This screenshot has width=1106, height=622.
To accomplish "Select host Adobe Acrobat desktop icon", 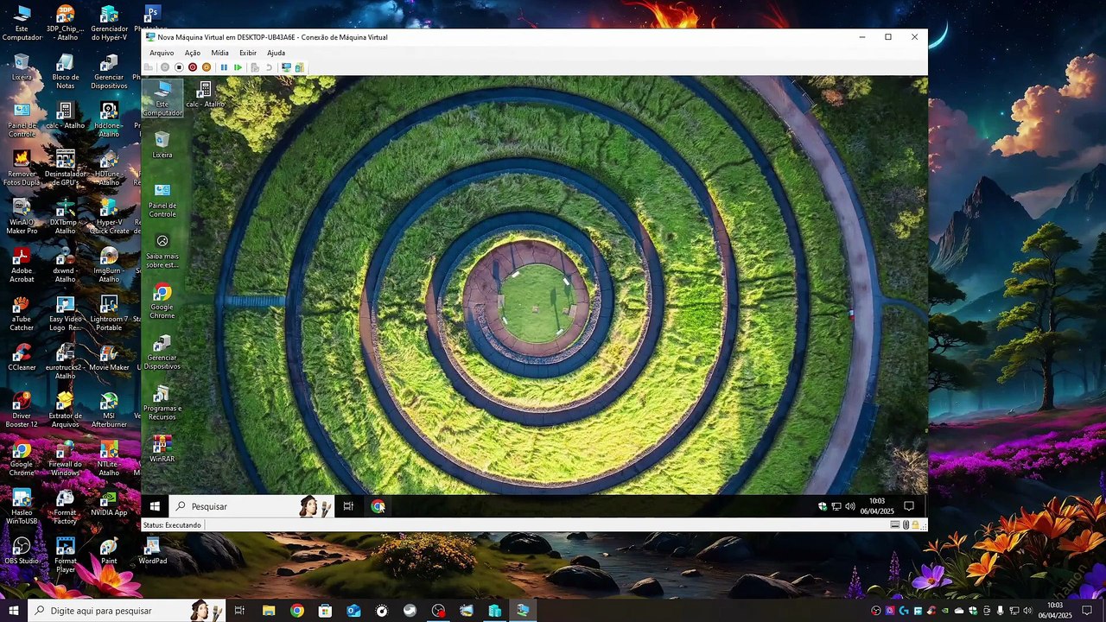I will tap(22, 265).
